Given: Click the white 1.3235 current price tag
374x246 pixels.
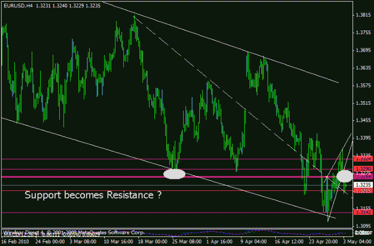Looking at the screenshot, I should (363, 185).
